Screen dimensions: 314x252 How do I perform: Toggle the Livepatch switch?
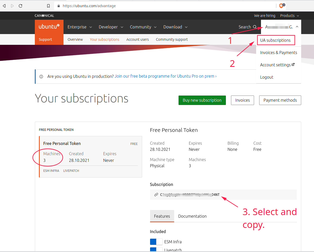pyautogui.click(x=156, y=249)
